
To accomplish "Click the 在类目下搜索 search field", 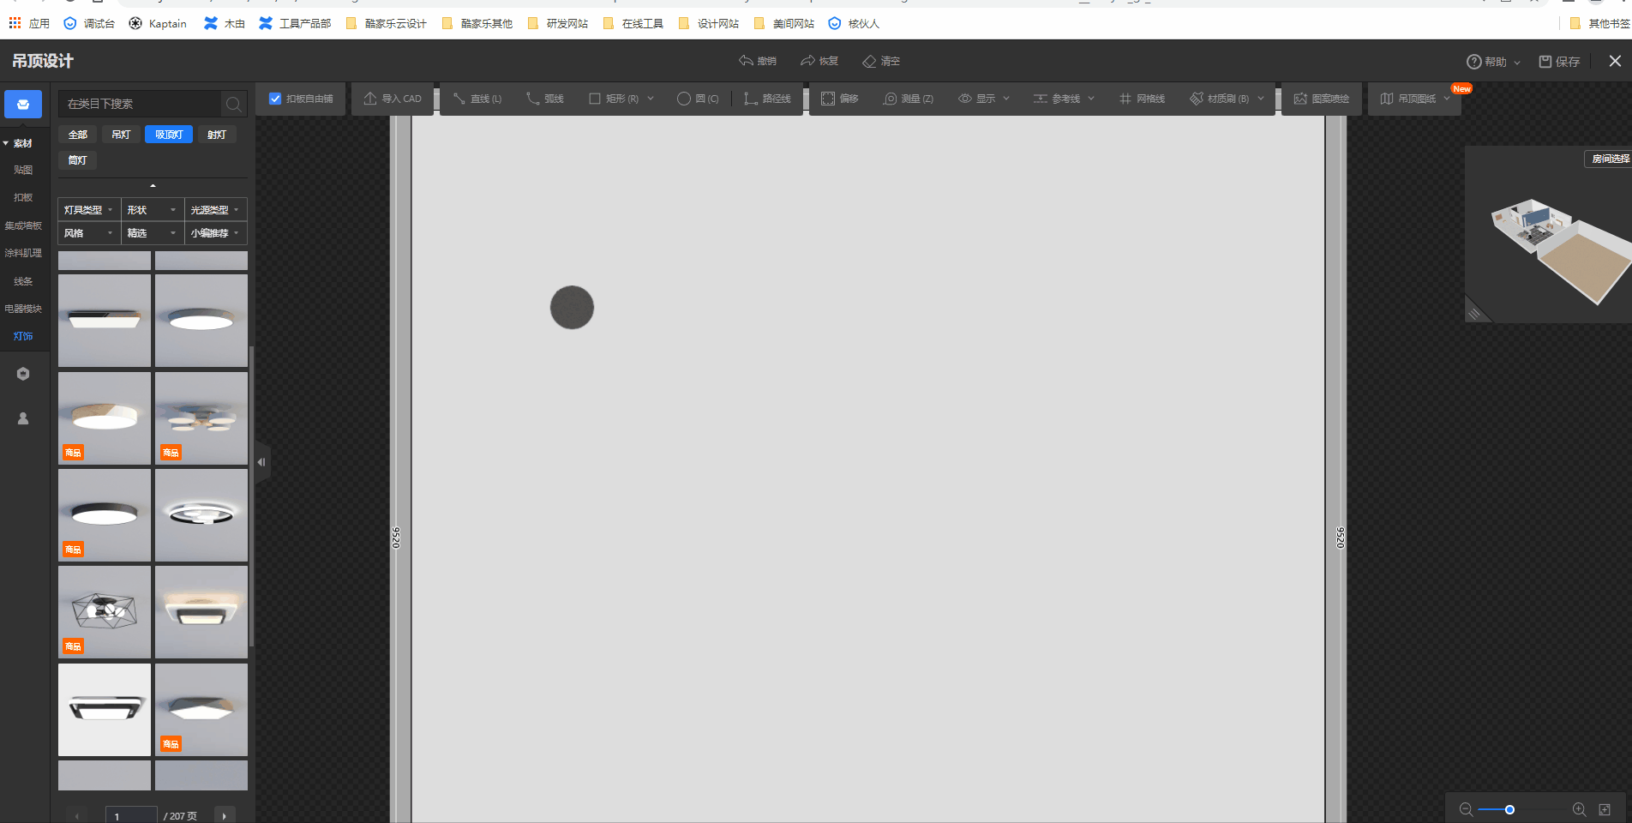I will pyautogui.click(x=141, y=104).
